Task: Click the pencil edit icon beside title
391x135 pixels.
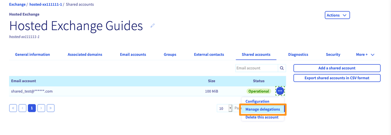Action: click(x=152, y=26)
